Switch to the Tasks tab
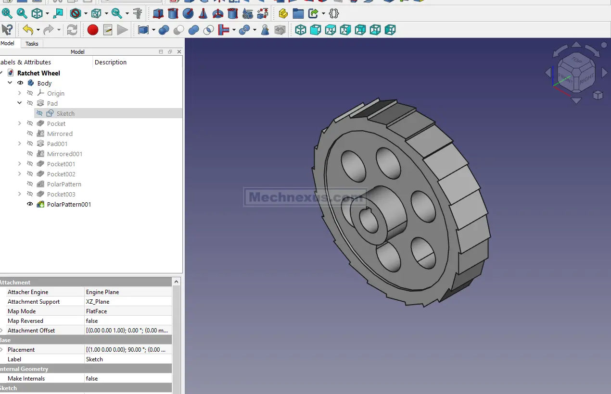This screenshot has width=611, height=394. [32, 44]
